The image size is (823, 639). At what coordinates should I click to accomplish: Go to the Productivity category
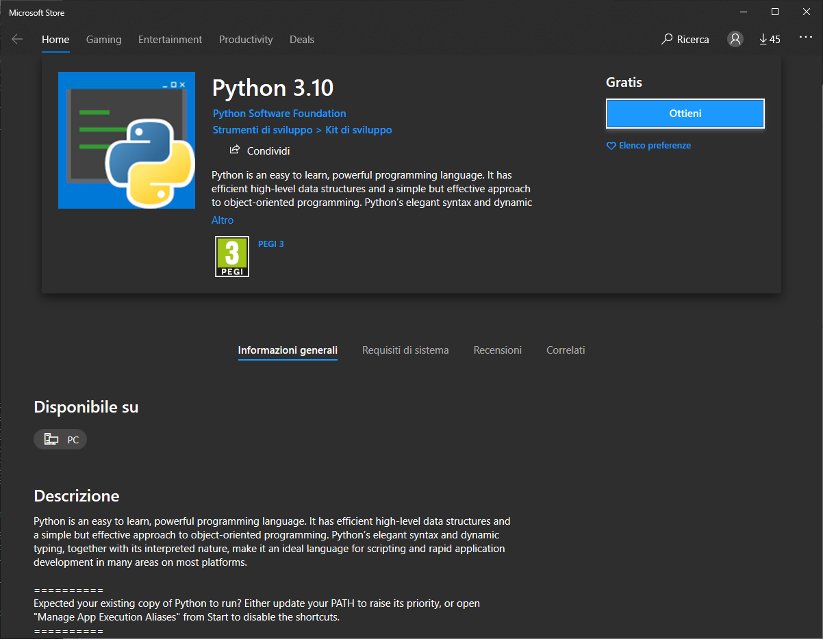click(x=246, y=39)
